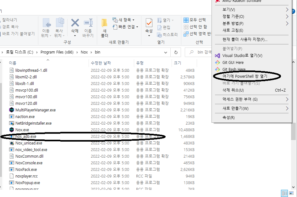Expand the 정렬 기준(O) submenu

click(252, 16)
